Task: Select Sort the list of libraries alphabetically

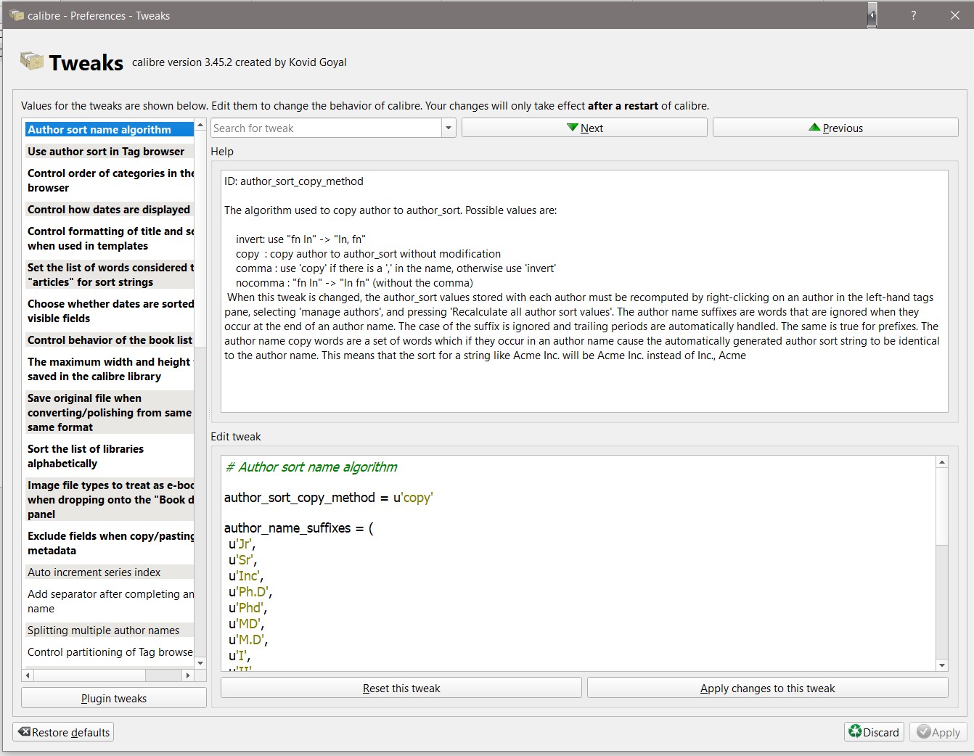Action: coord(109,456)
